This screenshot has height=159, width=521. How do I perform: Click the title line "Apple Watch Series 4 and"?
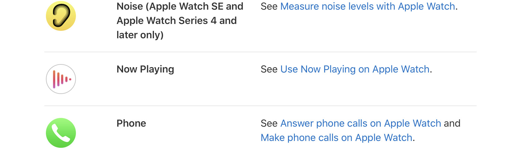(x=176, y=21)
